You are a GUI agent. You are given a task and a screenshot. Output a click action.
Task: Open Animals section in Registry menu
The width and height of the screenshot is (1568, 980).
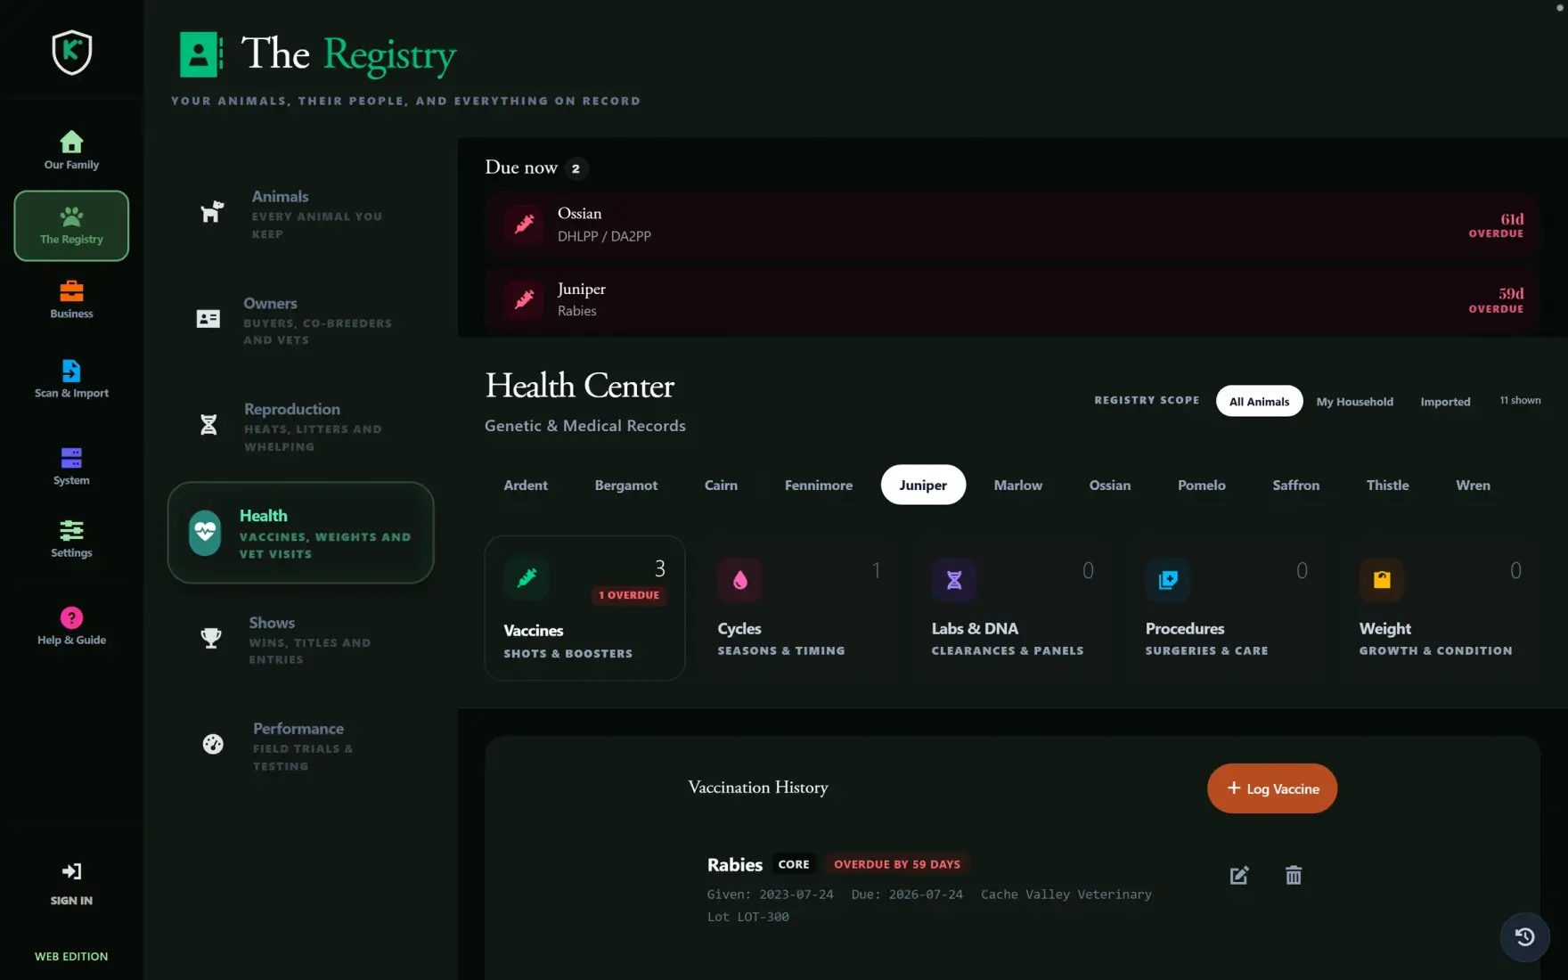tap(300, 214)
